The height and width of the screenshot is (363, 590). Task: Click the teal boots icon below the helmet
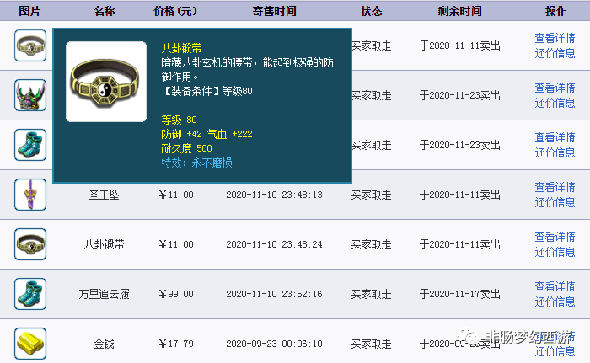point(30,145)
